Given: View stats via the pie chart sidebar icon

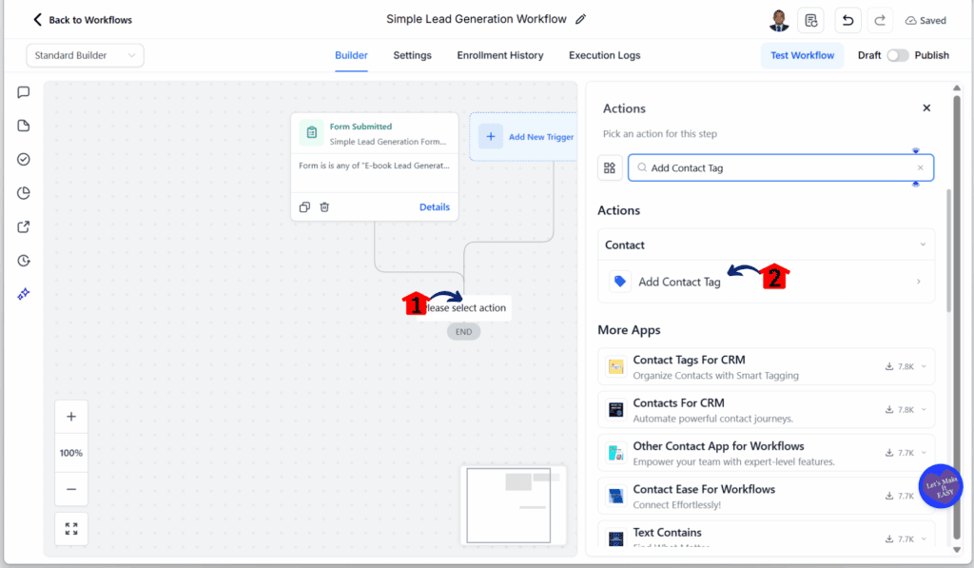Looking at the screenshot, I should click(x=22, y=192).
